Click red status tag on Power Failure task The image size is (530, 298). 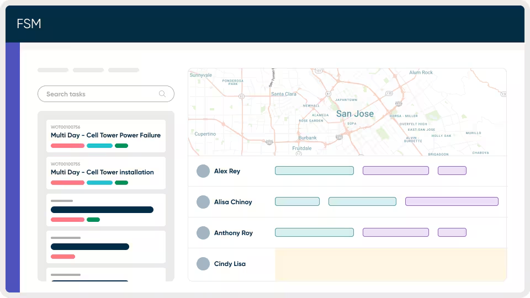[x=67, y=146]
